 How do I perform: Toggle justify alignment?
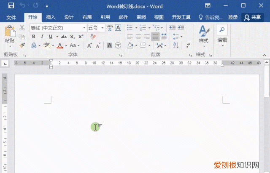coord(155,37)
